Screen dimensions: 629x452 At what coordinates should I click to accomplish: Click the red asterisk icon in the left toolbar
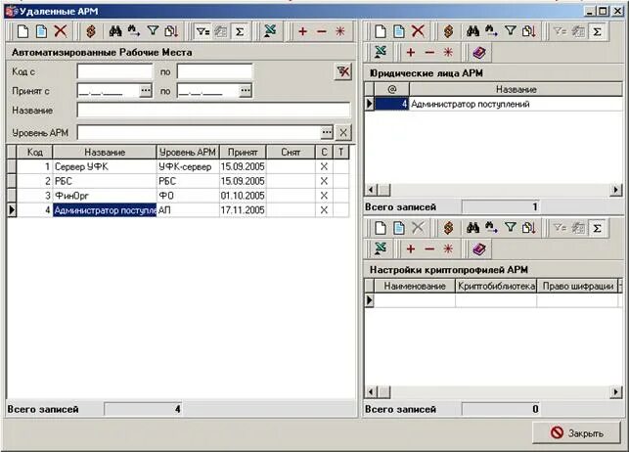pyautogui.click(x=340, y=31)
